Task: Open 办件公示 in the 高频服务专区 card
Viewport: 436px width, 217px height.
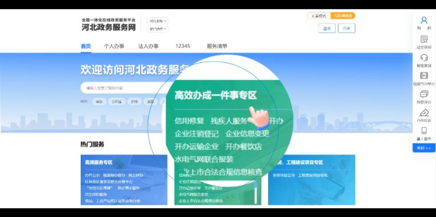Action: [x=92, y=176]
